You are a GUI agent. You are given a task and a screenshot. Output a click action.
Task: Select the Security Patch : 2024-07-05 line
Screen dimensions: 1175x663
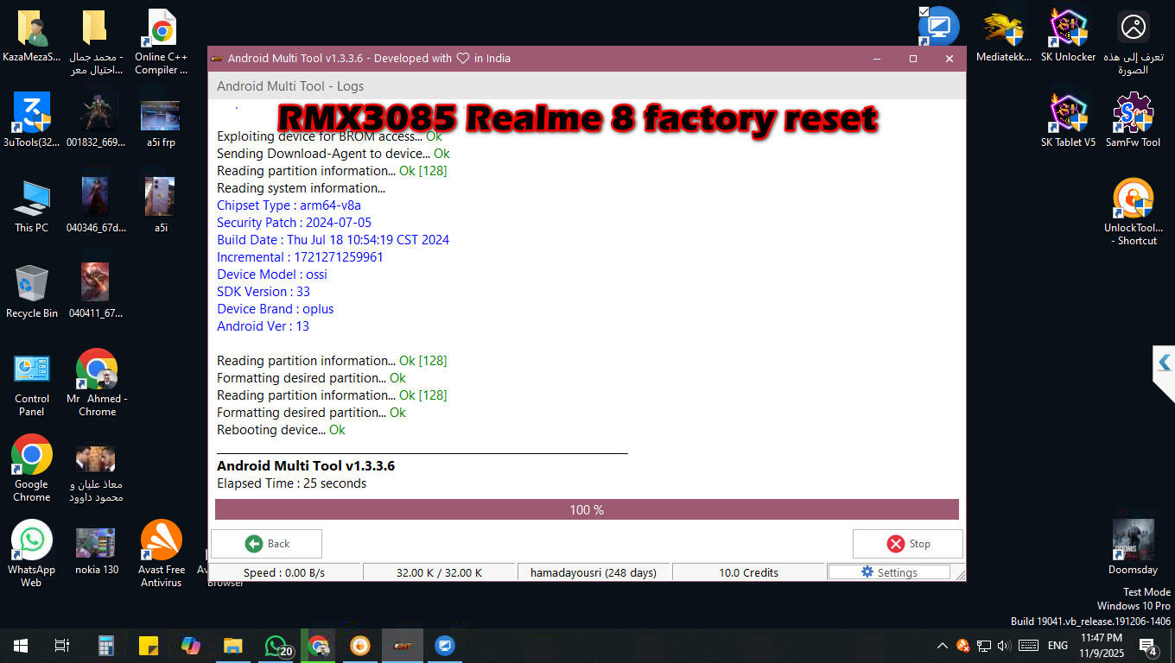pyautogui.click(x=294, y=223)
